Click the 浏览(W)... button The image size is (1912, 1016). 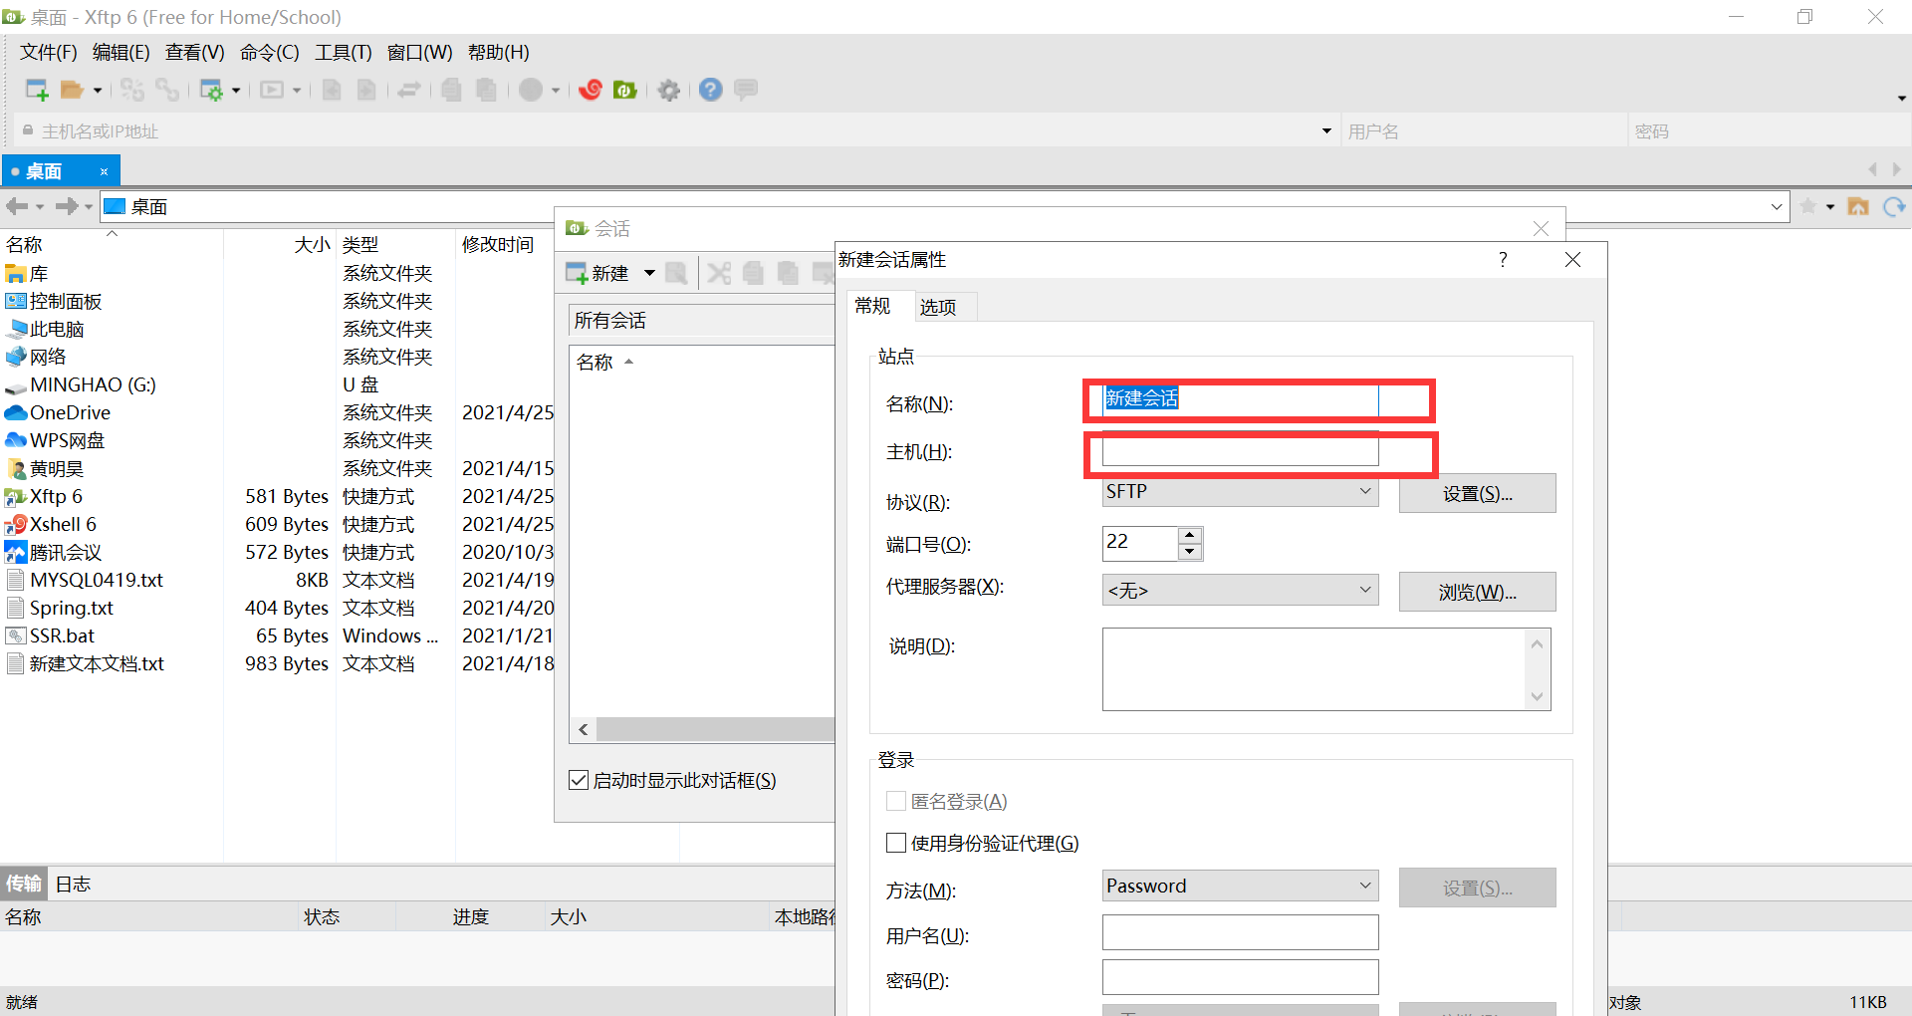(1477, 592)
